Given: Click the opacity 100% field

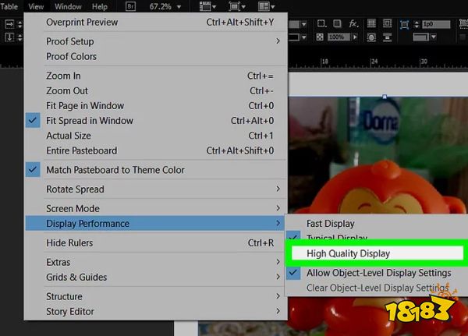Looking at the screenshot, I should point(339,37).
